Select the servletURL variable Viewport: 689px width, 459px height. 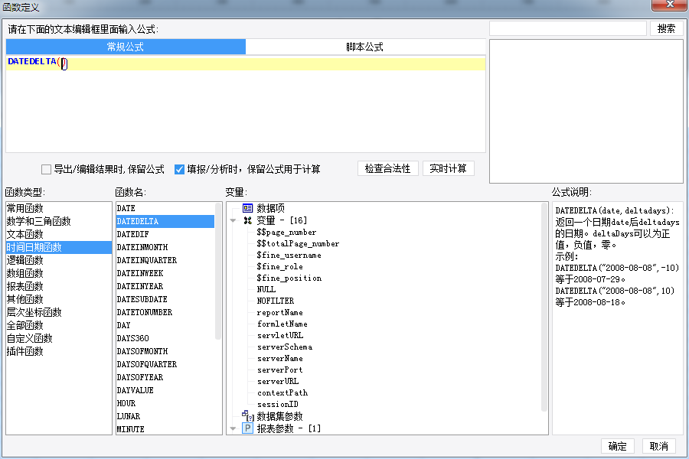pyautogui.click(x=280, y=335)
